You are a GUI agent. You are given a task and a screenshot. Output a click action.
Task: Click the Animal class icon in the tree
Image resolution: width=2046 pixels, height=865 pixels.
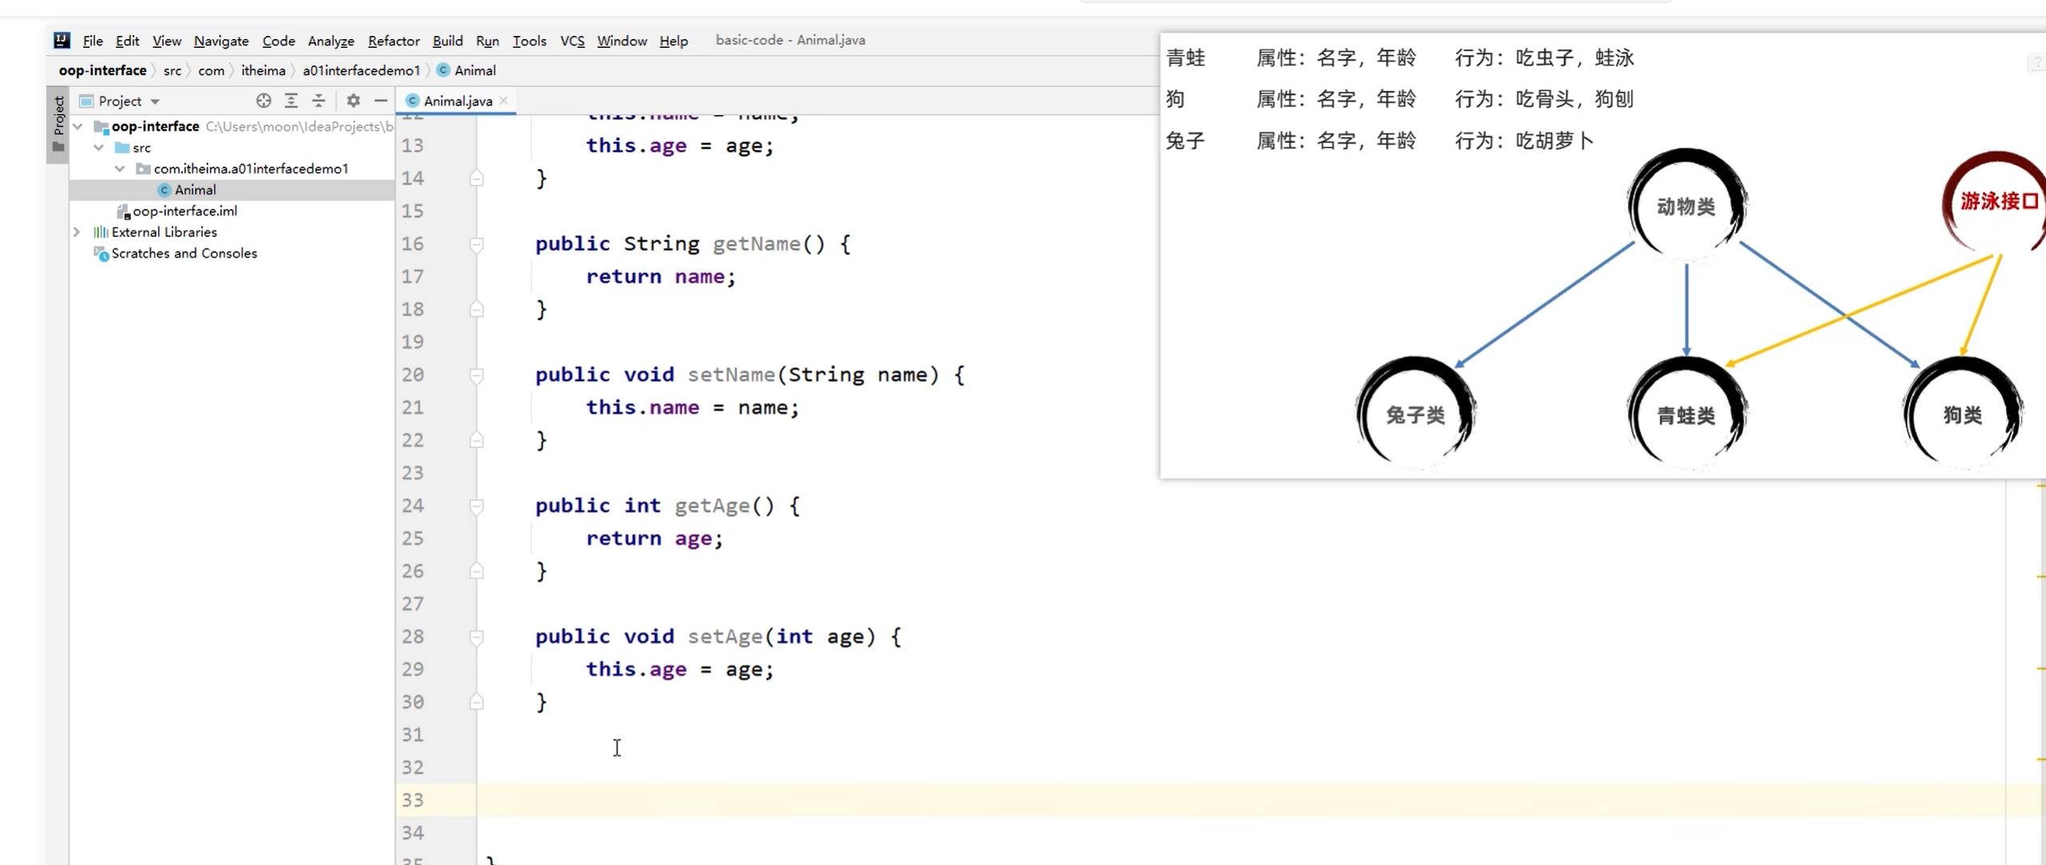tap(164, 189)
